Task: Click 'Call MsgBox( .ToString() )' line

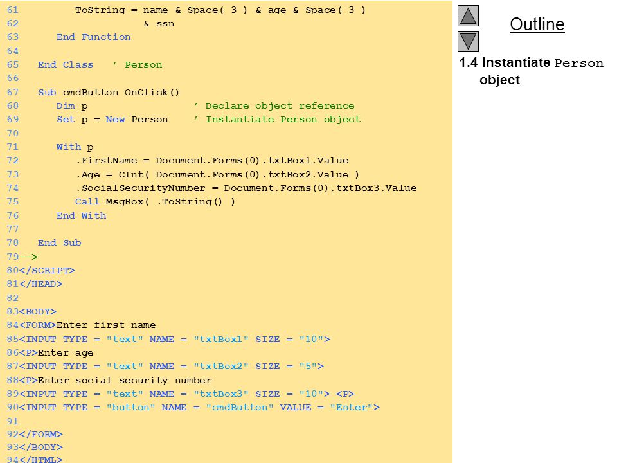Action: pos(155,201)
